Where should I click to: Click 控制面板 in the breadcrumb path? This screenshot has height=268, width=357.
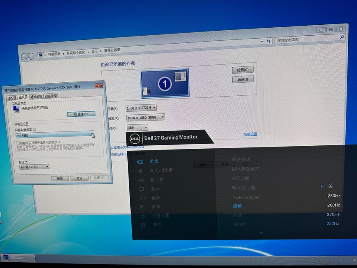(54, 54)
